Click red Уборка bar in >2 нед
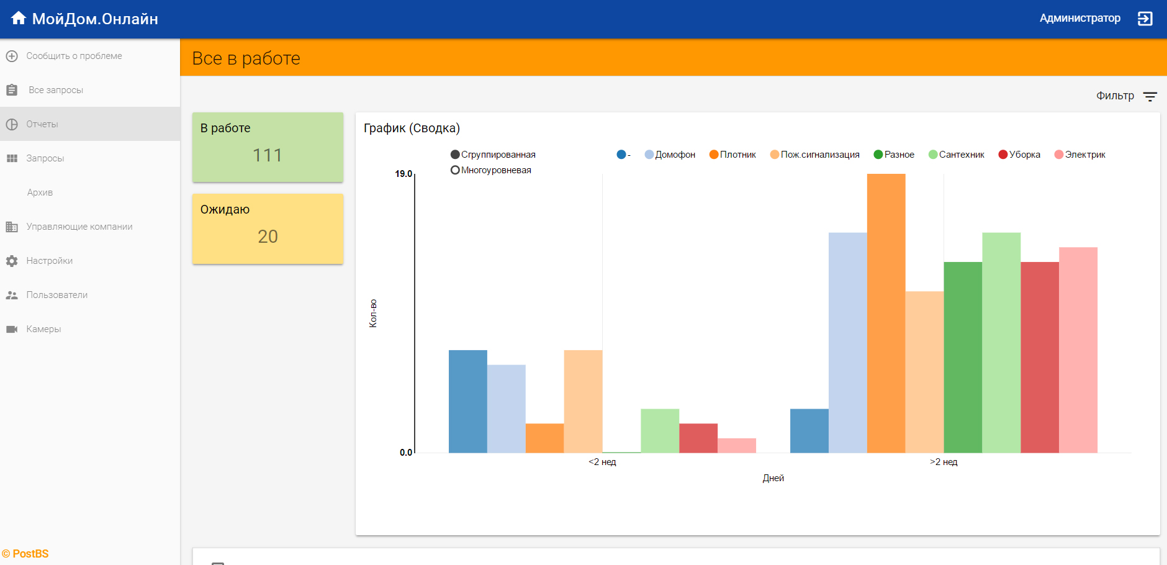The image size is (1167, 565). pyautogui.click(x=1040, y=357)
